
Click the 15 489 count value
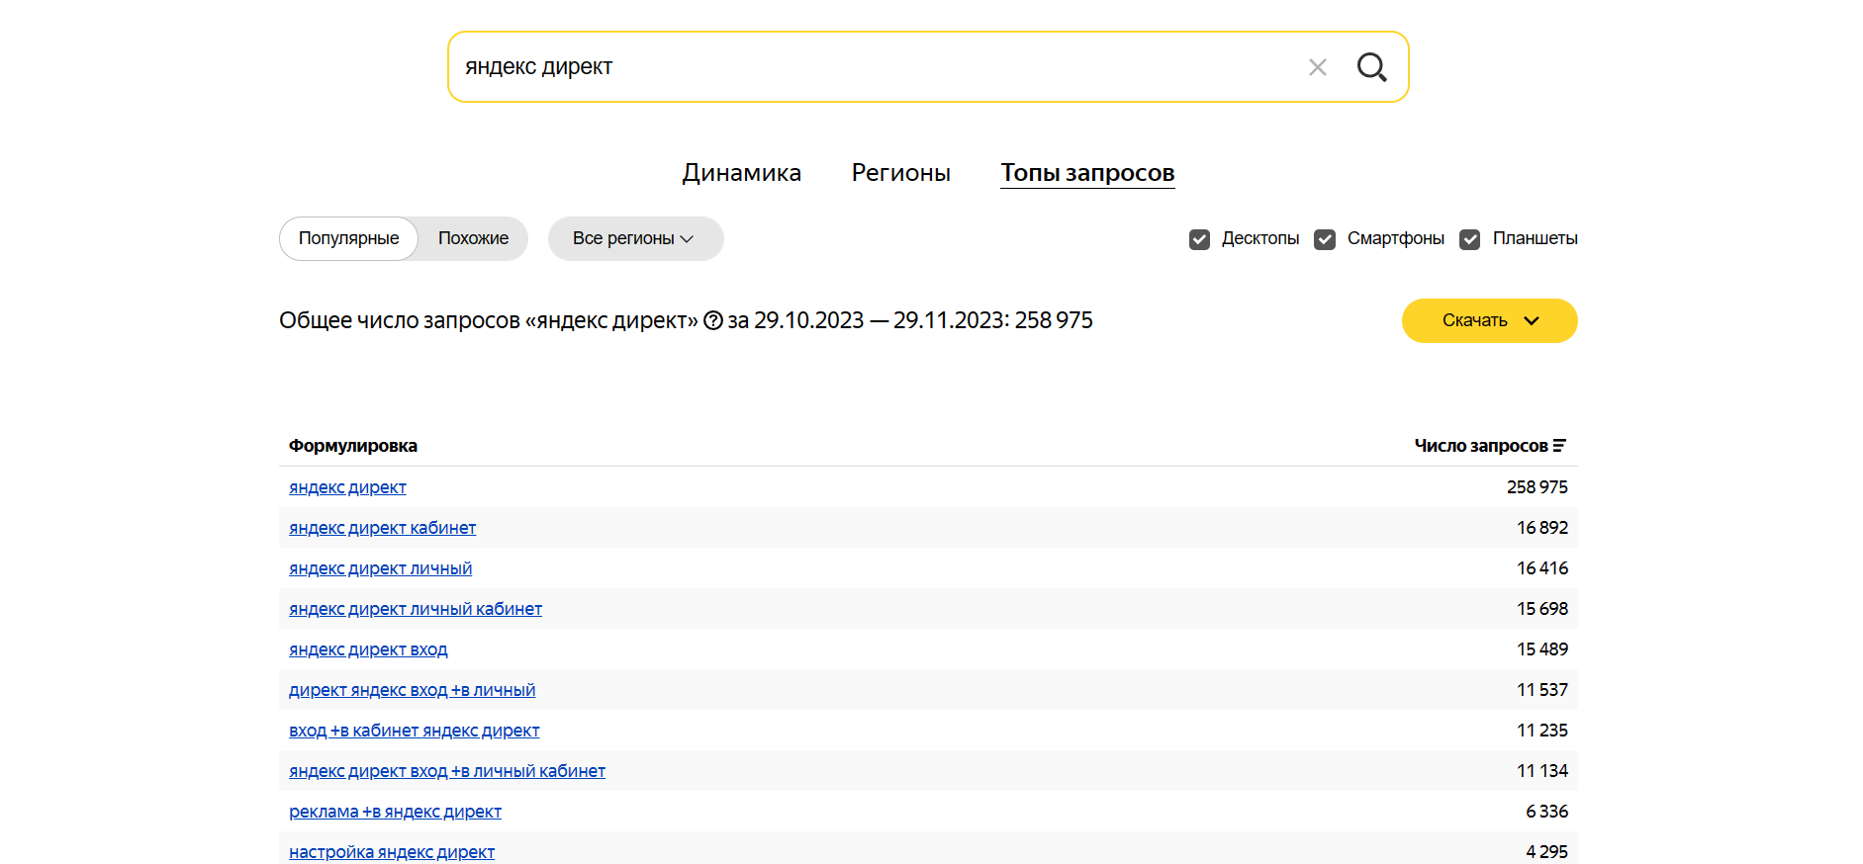pyautogui.click(x=1541, y=649)
